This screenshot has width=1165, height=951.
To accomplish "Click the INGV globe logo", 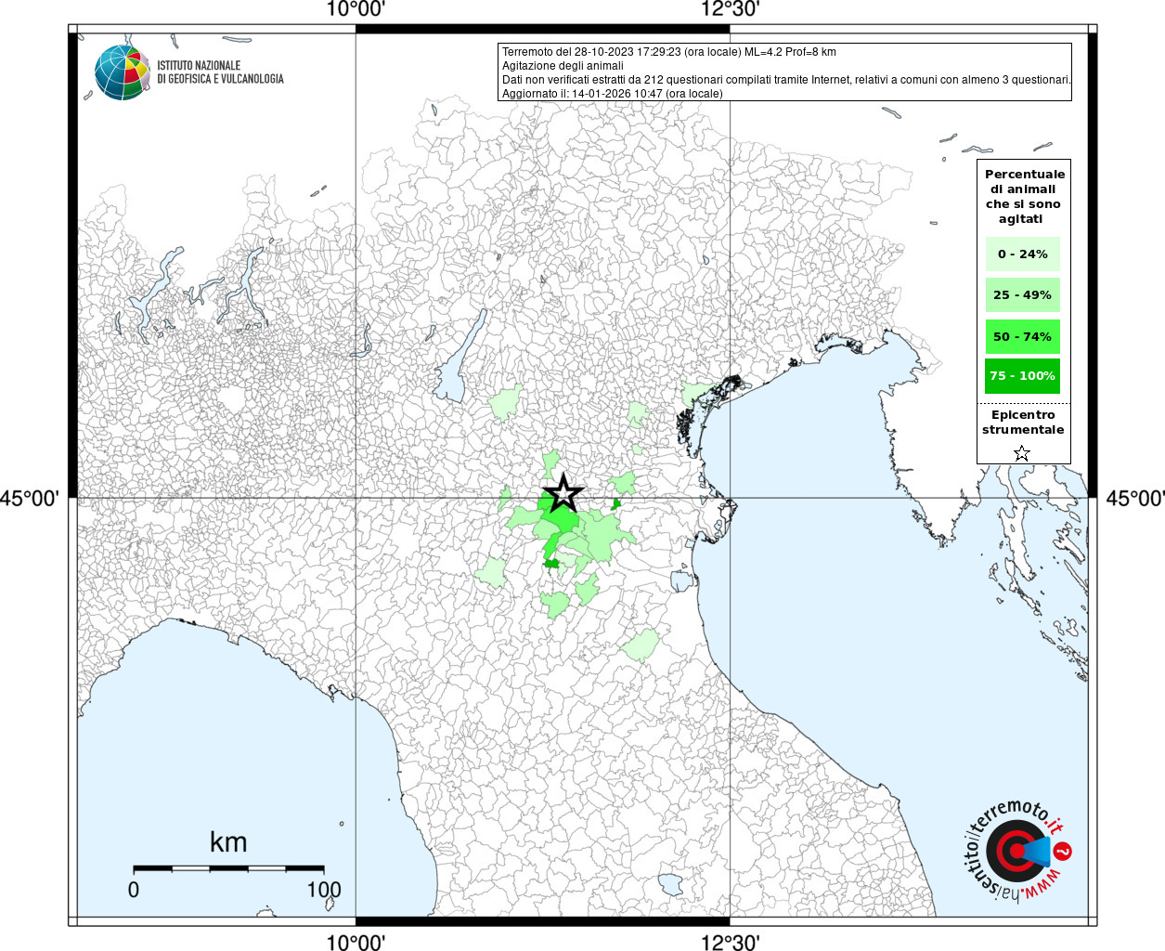I will 123,72.
